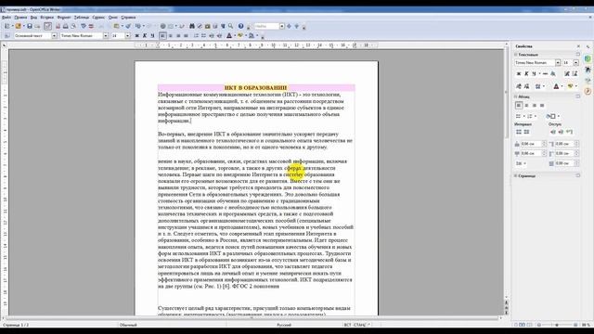The image size is (594, 334).
Task: Toggle Centered alignment in formatting toolbar
Action: pos(171,35)
